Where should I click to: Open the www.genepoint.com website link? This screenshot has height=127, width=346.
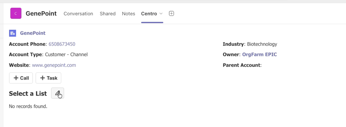pos(54,65)
